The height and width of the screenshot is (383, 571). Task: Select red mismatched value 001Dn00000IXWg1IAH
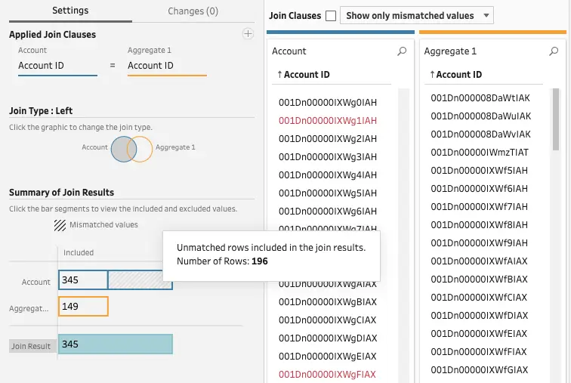[x=328, y=120]
